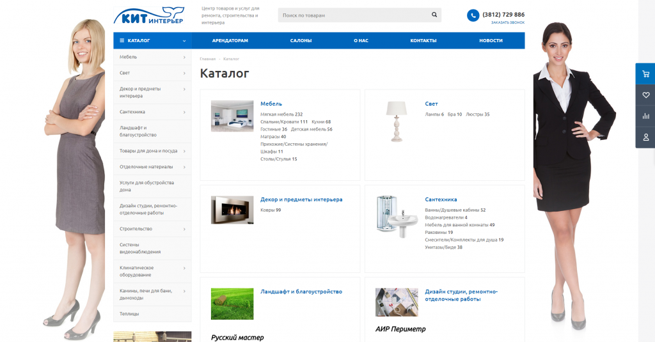This screenshot has height=342, width=655.
Task: Toggle the Каталог dropdown arrow
Action: [184, 41]
